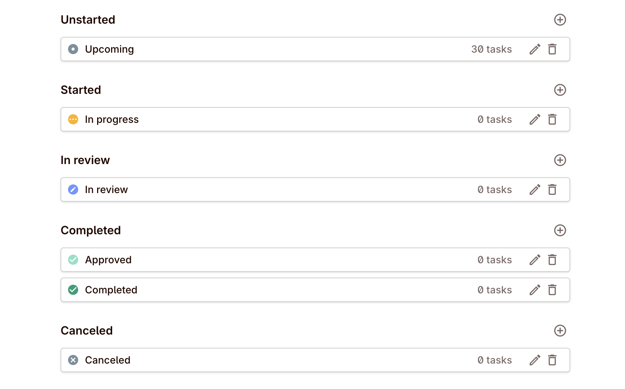Click the Canceled status icon
This screenshot has width=625, height=389.
[73, 360]
